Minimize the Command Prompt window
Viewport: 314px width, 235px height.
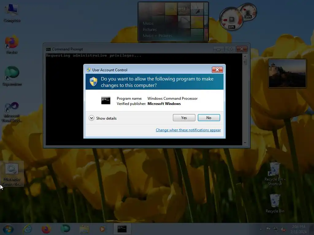pyautogui.click(x=218, y=49)
